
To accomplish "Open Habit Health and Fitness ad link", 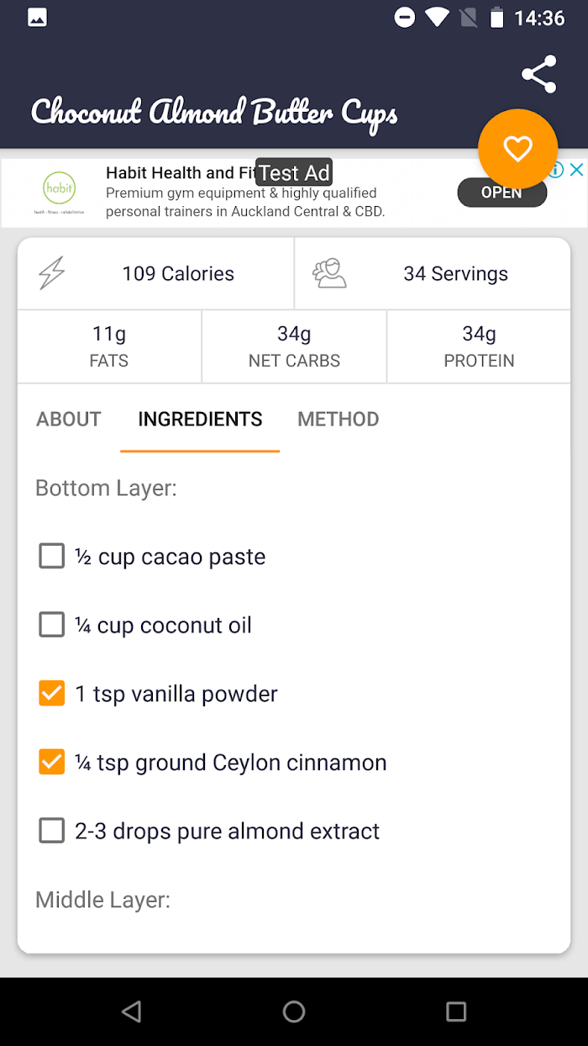I will click(x=181, y=172).
